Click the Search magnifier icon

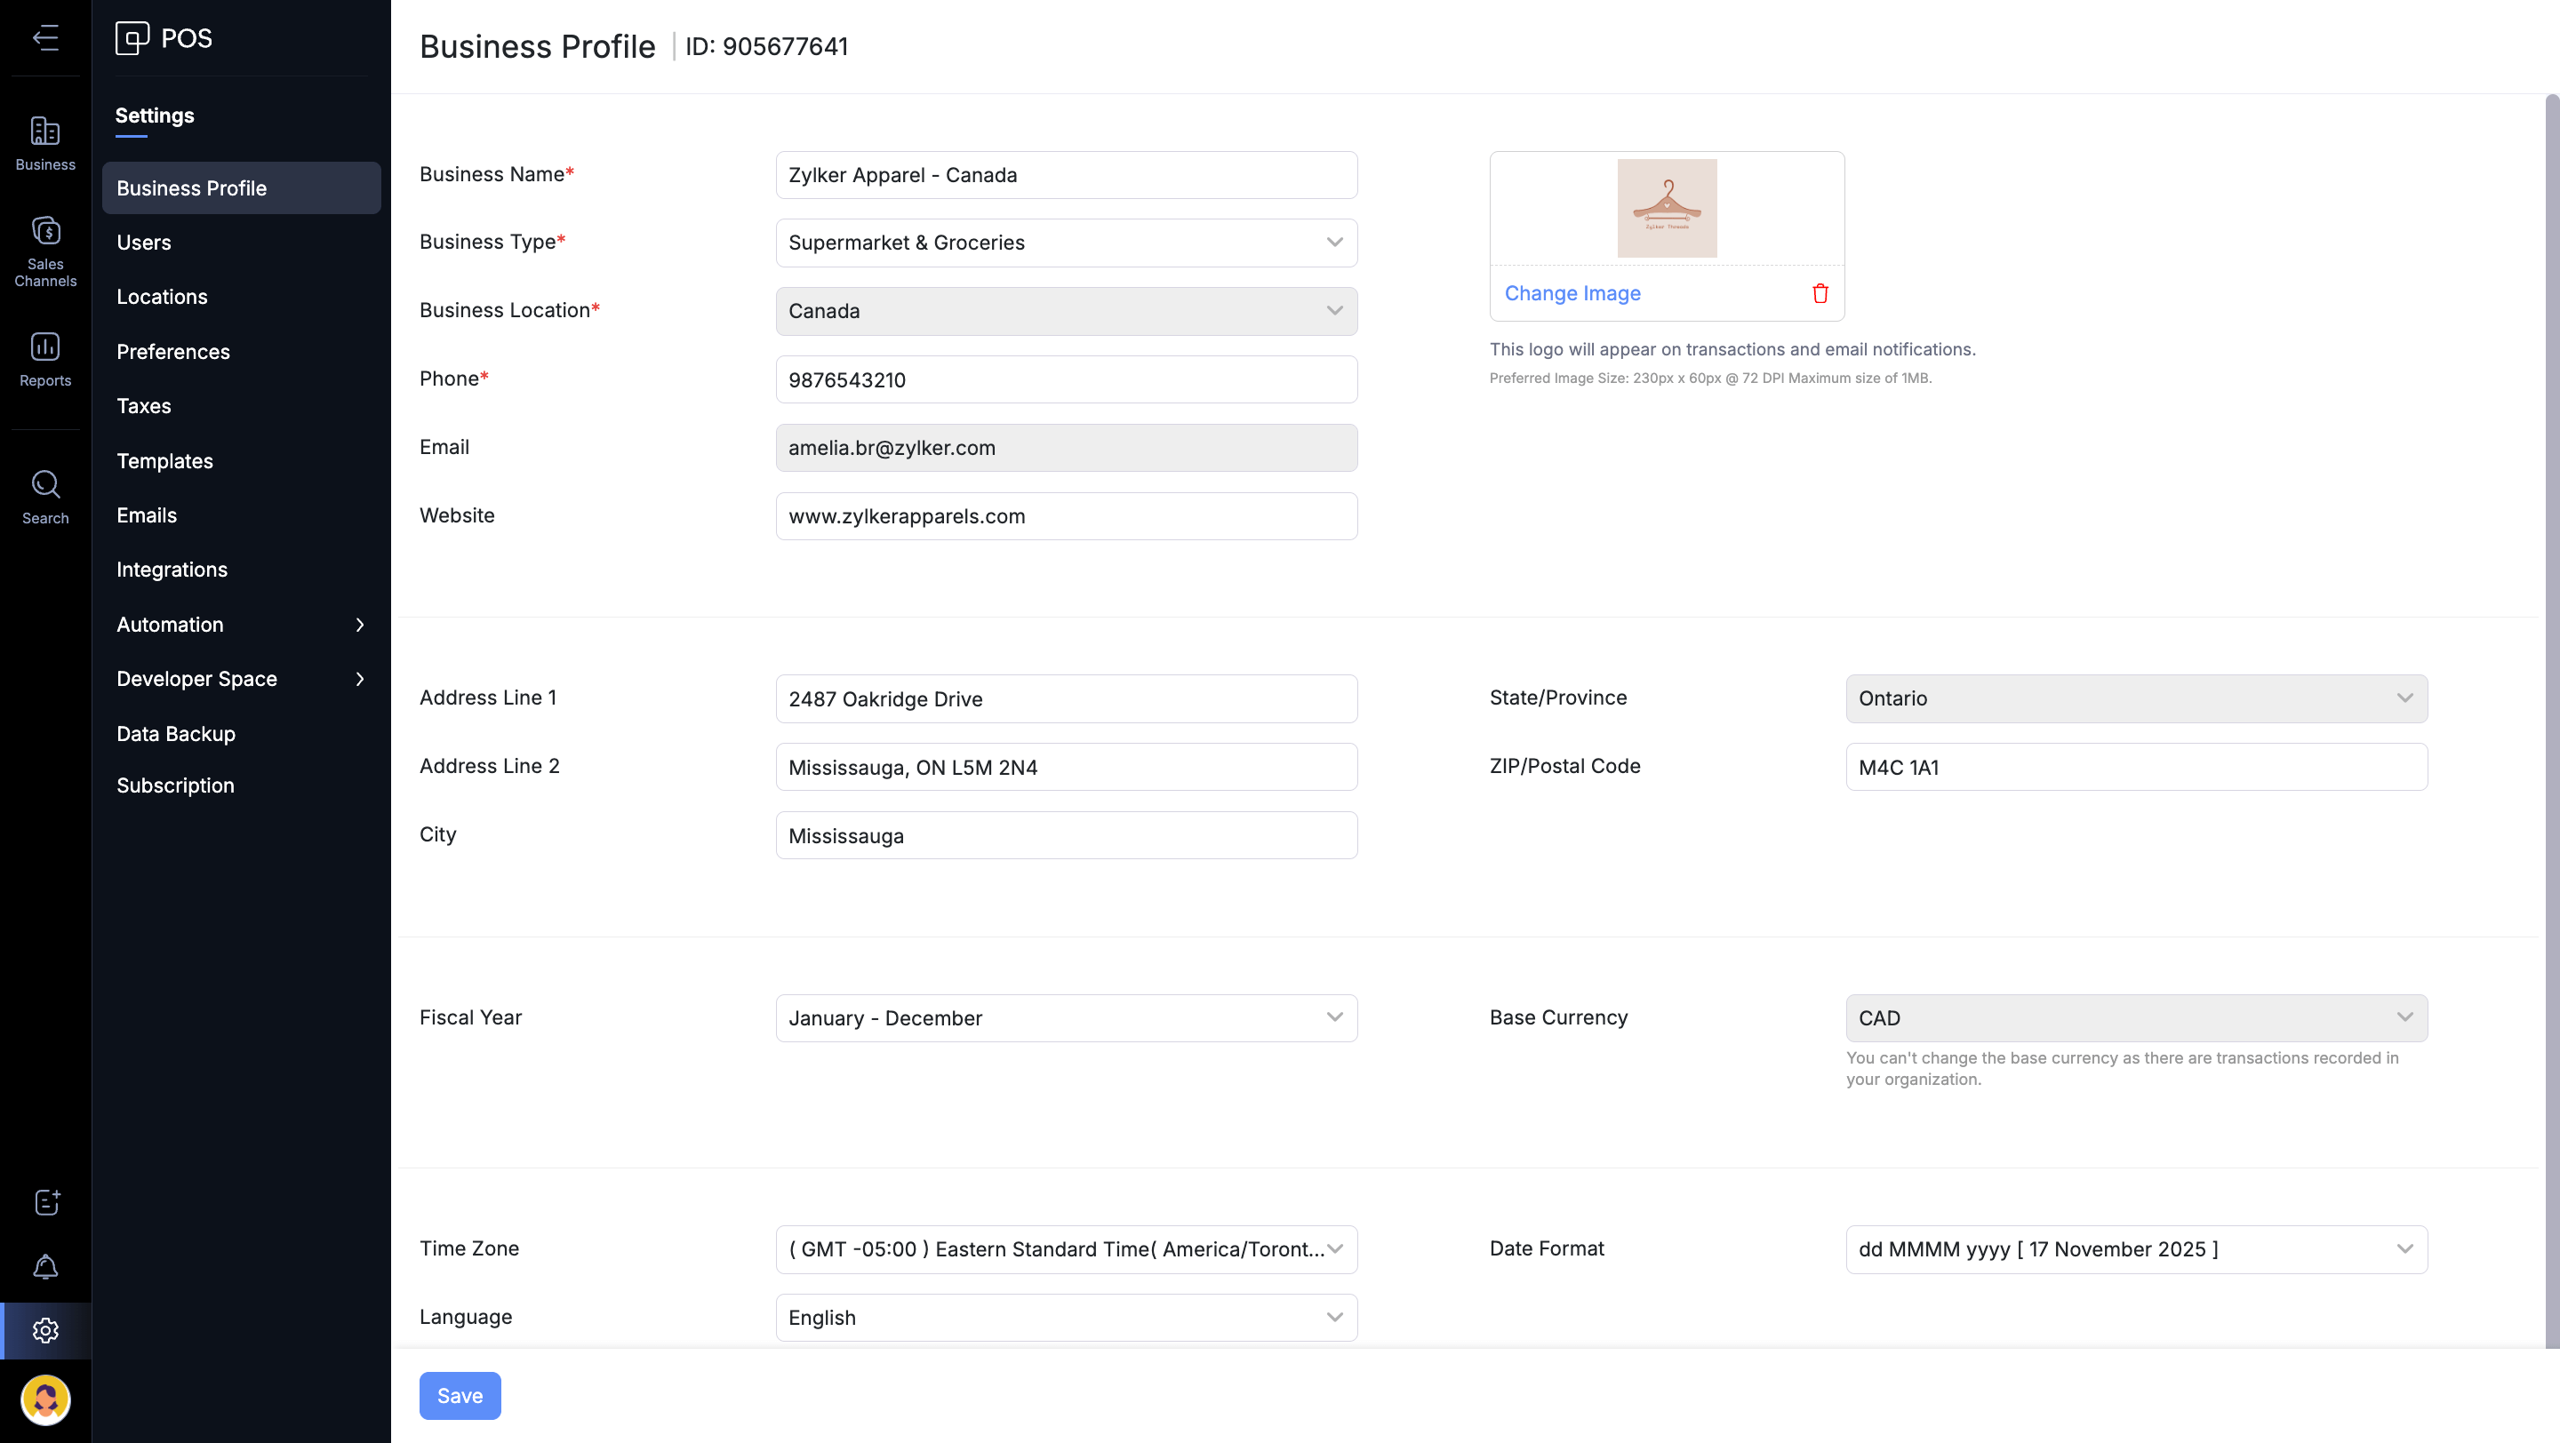44,497
